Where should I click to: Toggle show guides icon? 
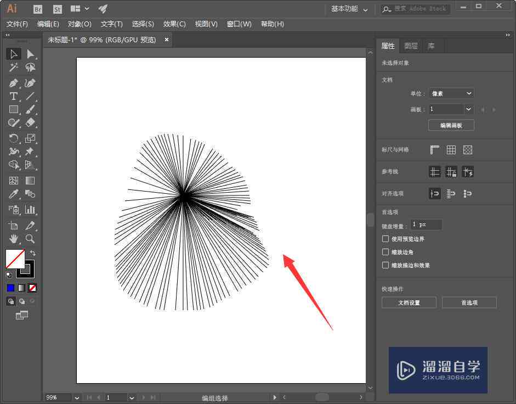pyautogui.click(x=435, y=172)
